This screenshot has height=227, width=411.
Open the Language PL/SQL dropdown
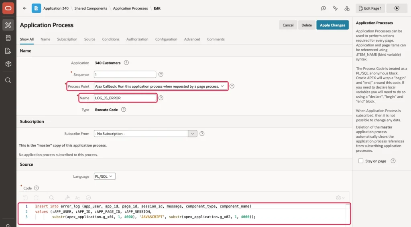(105, 176)
